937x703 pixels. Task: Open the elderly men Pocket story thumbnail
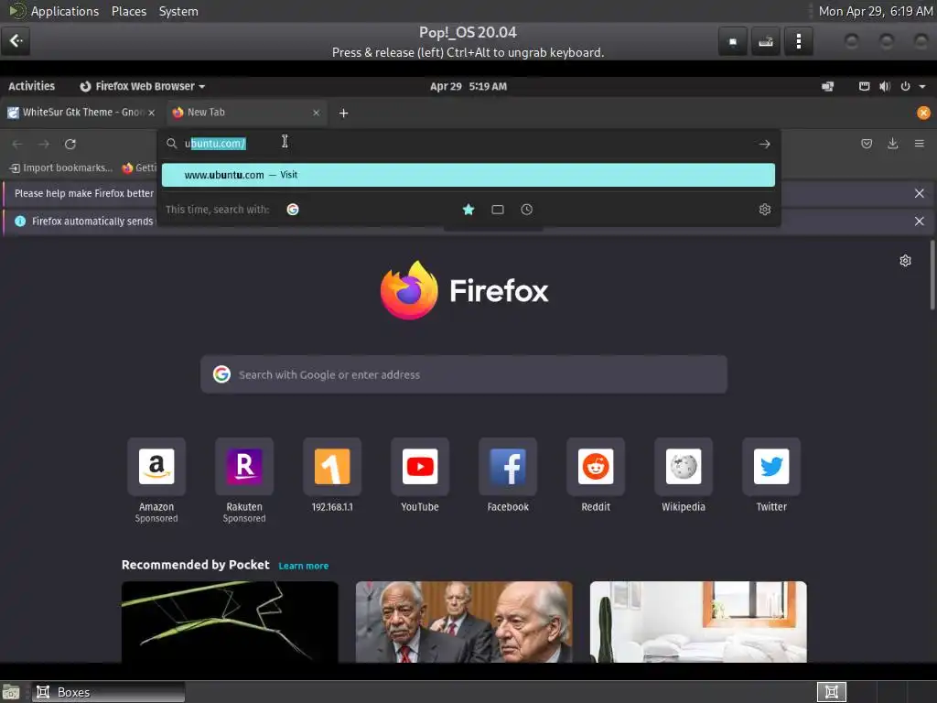click(x=464, y=622)
